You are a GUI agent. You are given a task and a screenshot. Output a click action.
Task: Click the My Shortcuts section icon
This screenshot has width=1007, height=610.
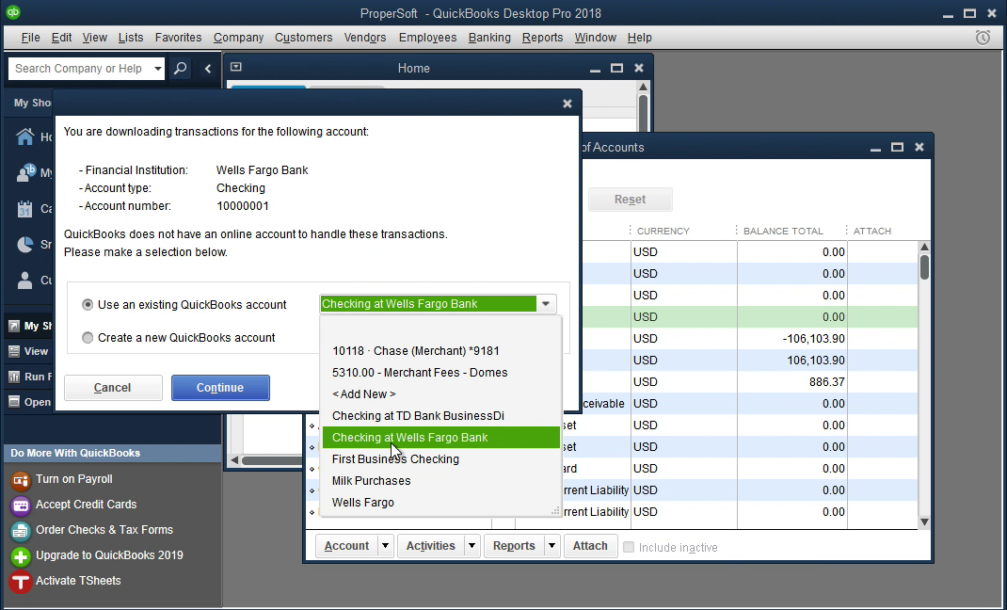click(14, 327)
